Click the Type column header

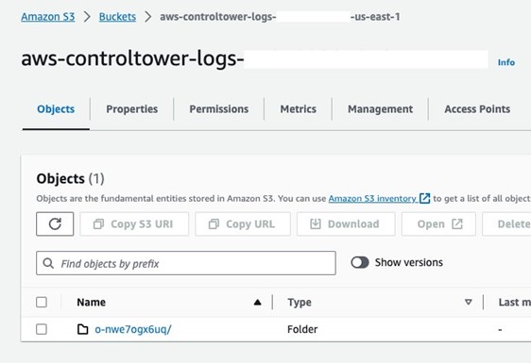300,302
